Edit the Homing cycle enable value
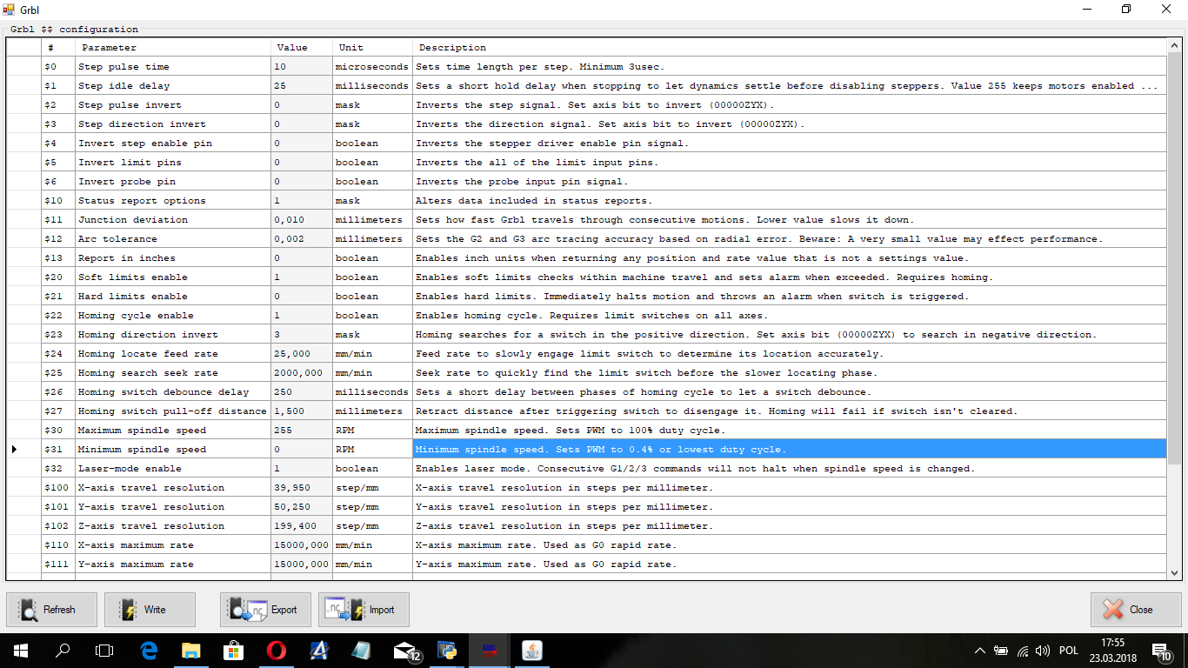 point(301,316)
